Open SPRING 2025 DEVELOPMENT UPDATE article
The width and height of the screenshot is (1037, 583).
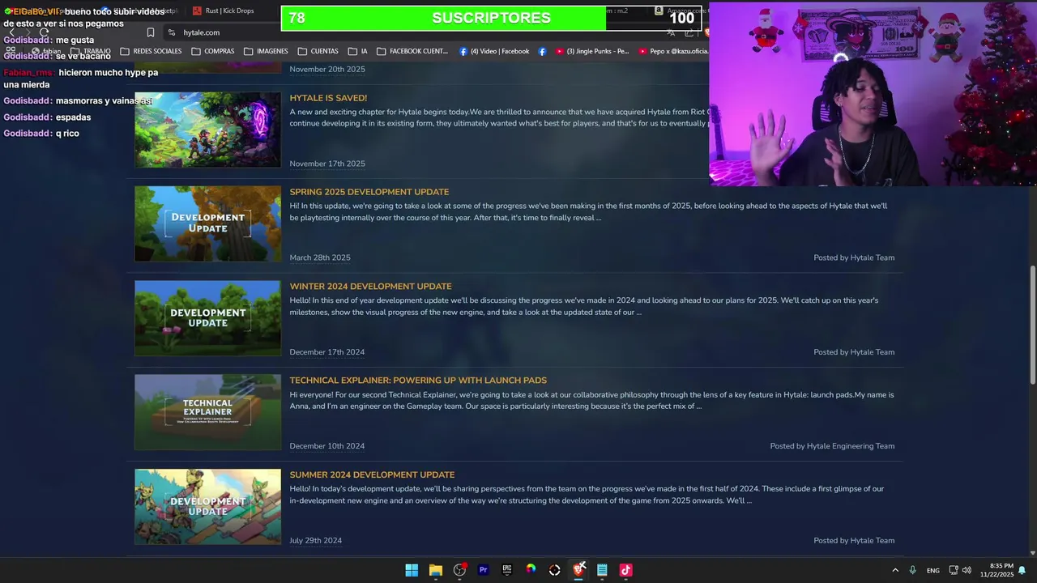369,192
